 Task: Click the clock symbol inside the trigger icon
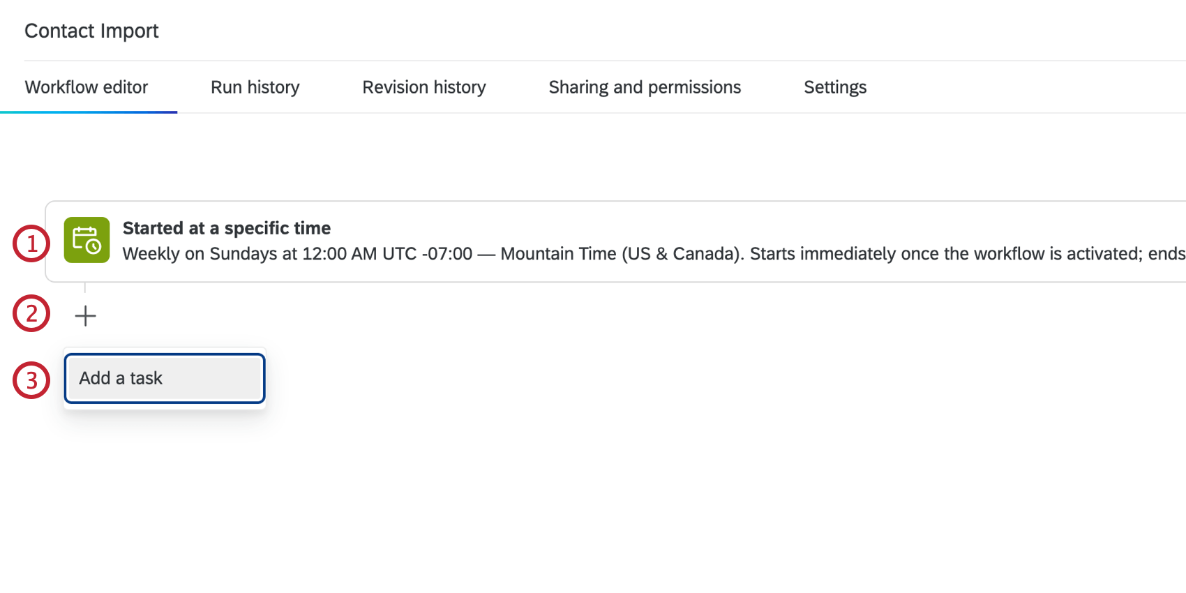click(x=93, y=247)
